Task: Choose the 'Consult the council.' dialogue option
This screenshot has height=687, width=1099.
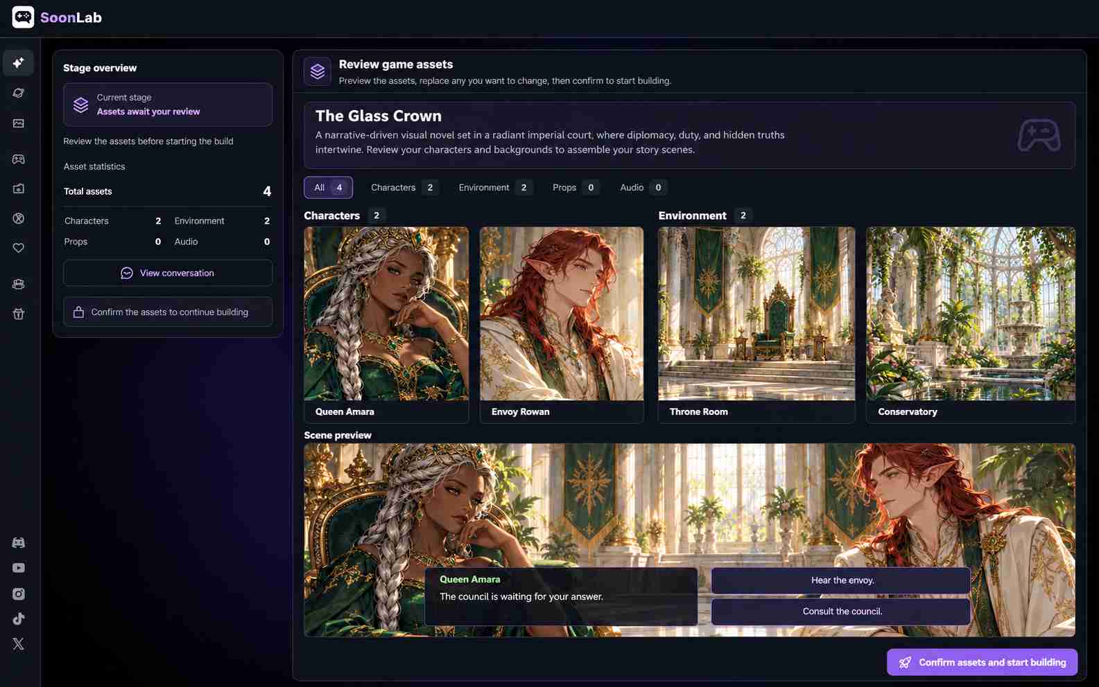Action: (841, 612)
